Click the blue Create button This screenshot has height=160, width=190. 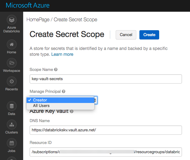click(149, 35)
